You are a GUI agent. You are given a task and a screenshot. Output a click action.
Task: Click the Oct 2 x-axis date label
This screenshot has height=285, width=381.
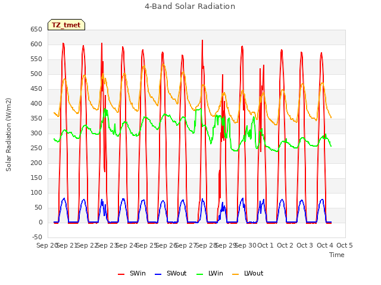285,245
